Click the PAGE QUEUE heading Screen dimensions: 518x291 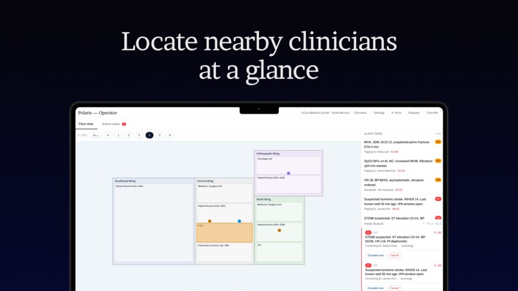pyautogui.click(x=373, y=224)
